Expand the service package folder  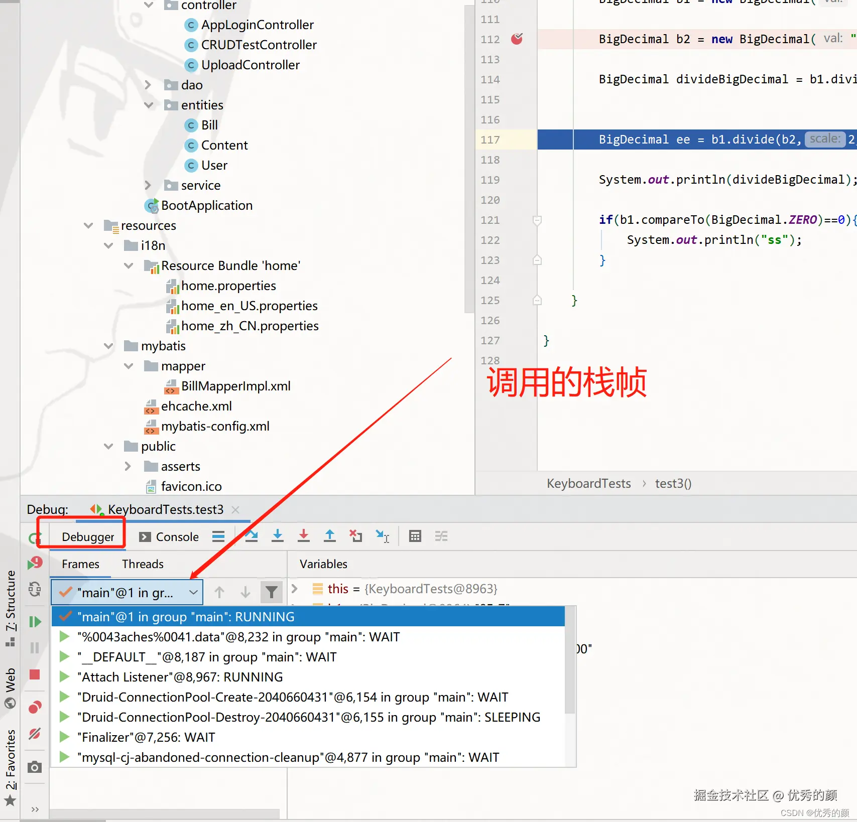pos(148,185)
